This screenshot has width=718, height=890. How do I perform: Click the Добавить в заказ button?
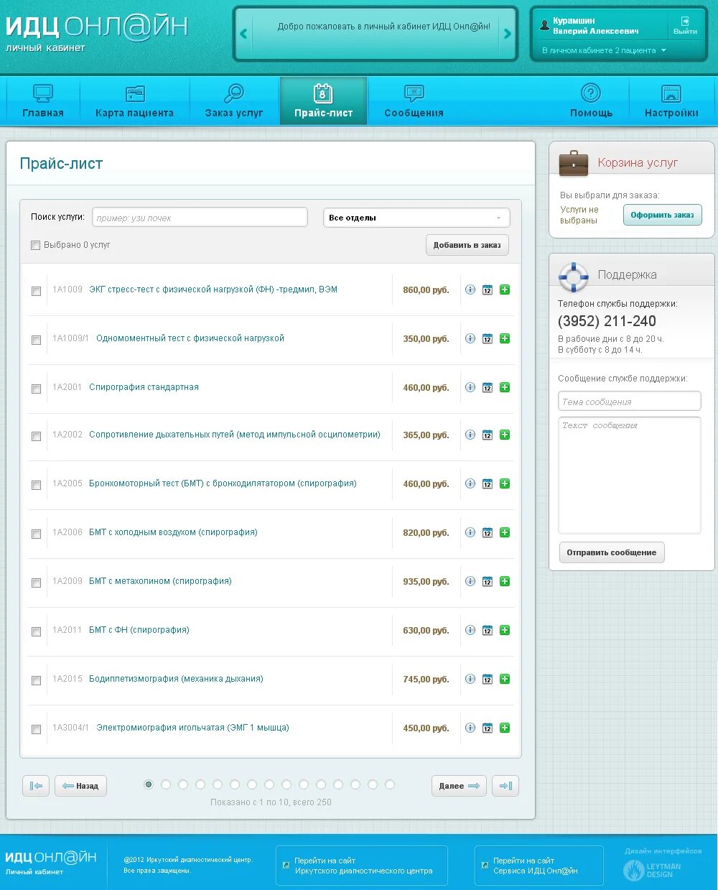tap(467, 245)
